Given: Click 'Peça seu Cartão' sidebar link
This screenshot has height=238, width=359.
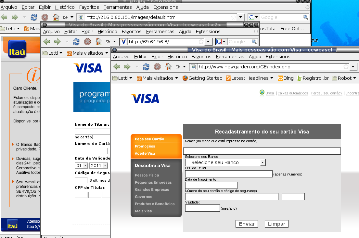Looking at the screenshot, I should 149,139.
